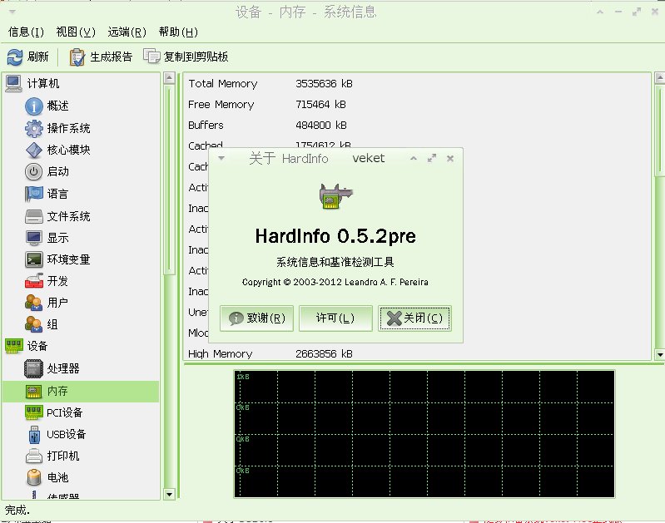This screenshot has height=523, width=665.
Task: Select the Free Memory row
Action: [x=417, y=105]
